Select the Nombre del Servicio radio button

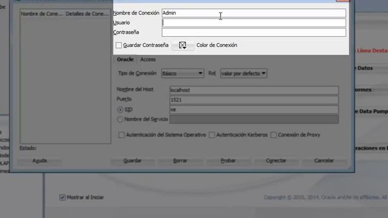coord(120,119)
